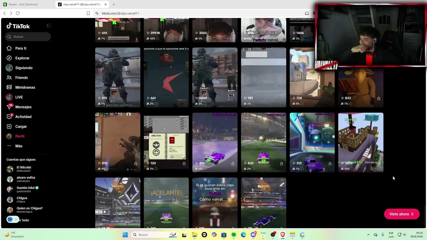Screen dimensions: 427x240
Task: Open the Rocket League video with 410 views
Action: (x=215, y=142)
